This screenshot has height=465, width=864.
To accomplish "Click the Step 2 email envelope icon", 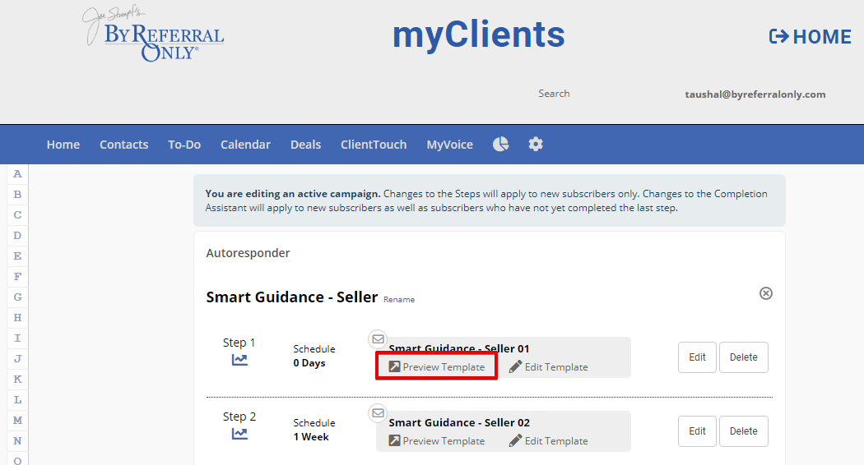I will (378, 412).
